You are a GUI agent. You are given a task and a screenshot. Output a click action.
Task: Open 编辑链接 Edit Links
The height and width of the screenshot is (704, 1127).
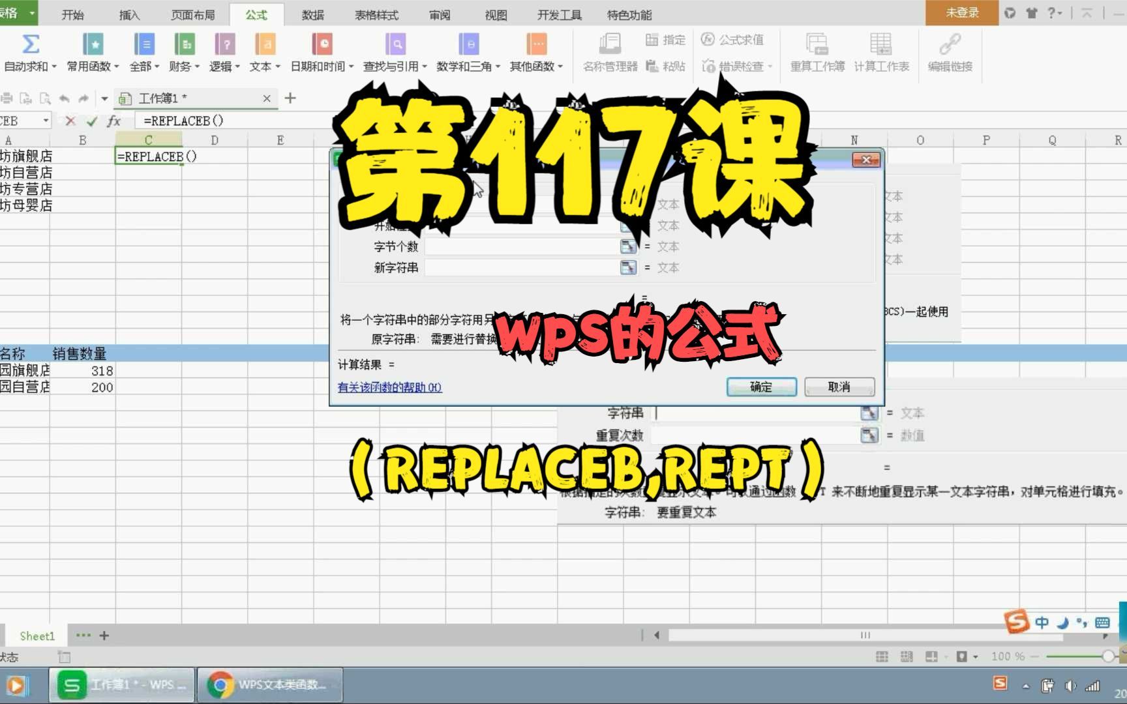(x=949, y=52)
